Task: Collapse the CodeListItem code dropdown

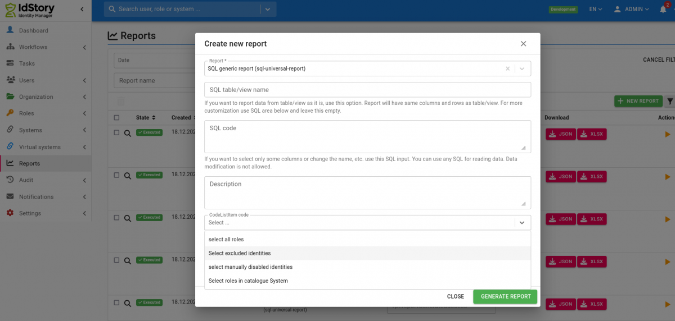Action: (523, 223)
